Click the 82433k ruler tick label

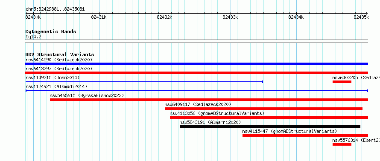pyautogui.click(x=230, y=17)
